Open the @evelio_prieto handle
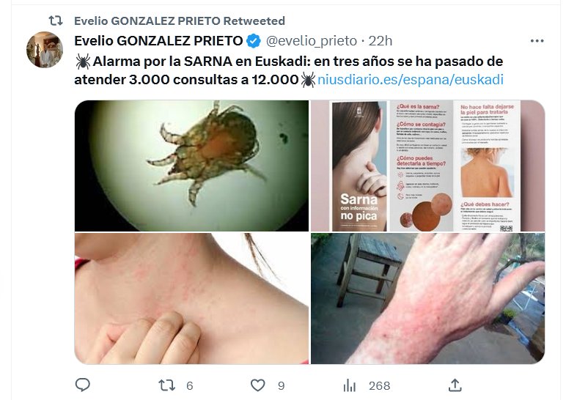566x400 pixels. coord(312,41)
